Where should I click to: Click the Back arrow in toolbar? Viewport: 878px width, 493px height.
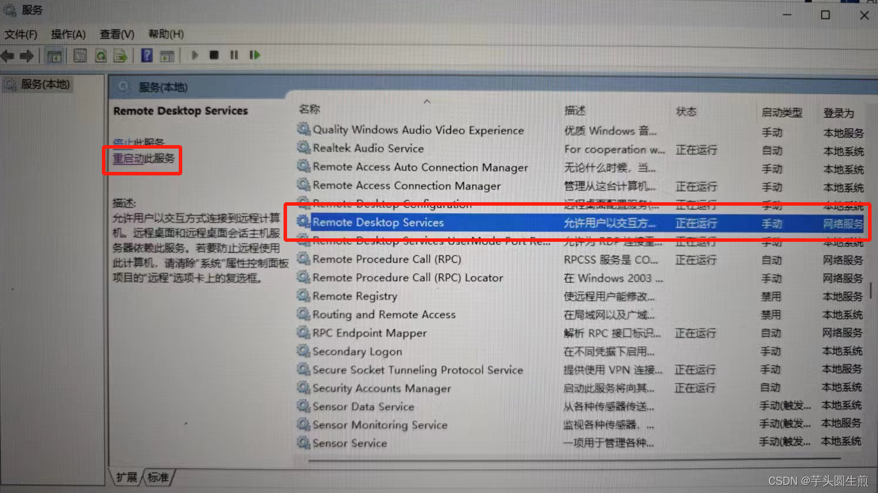click(x=8, y=56)
